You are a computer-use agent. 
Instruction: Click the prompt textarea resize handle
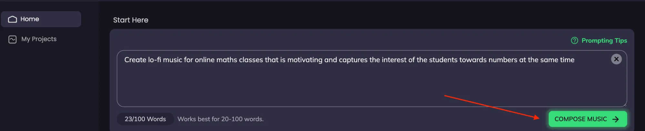pyautogui.click(x=625, y=104)
